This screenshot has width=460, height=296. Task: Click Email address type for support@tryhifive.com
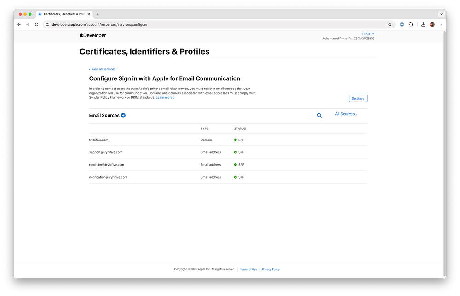click(211, 152)
